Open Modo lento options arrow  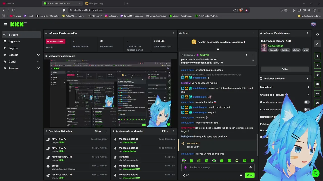pyautogui.click(x=308, y=87)
